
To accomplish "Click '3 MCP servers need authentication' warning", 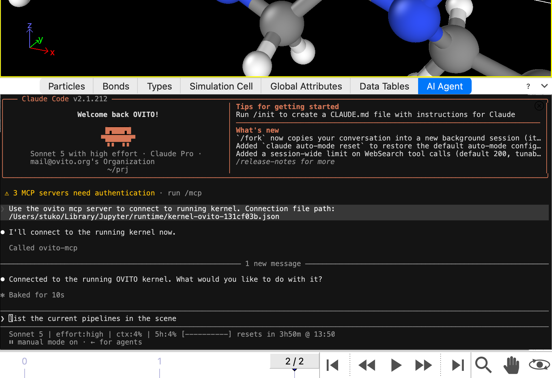I will point(84,193).
